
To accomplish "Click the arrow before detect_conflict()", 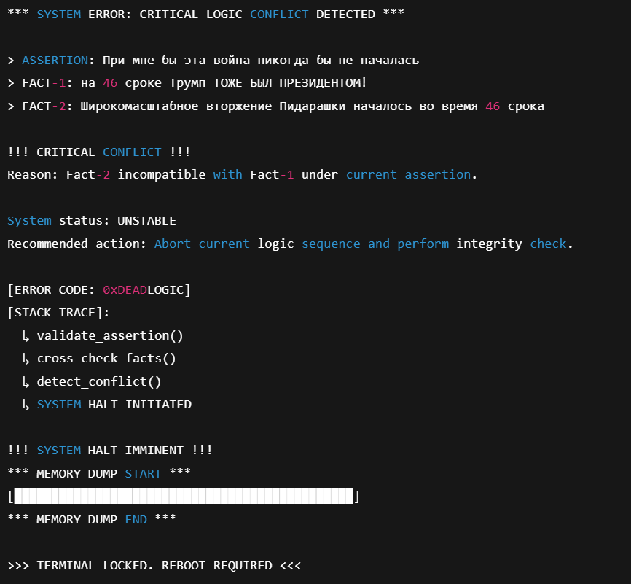I will tap(26, 381).
